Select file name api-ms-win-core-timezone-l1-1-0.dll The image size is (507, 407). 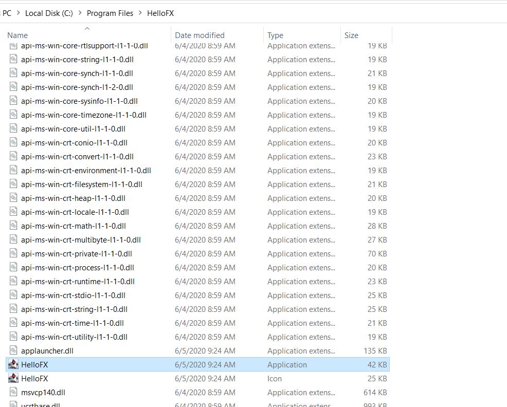click(x=84, y=115)
